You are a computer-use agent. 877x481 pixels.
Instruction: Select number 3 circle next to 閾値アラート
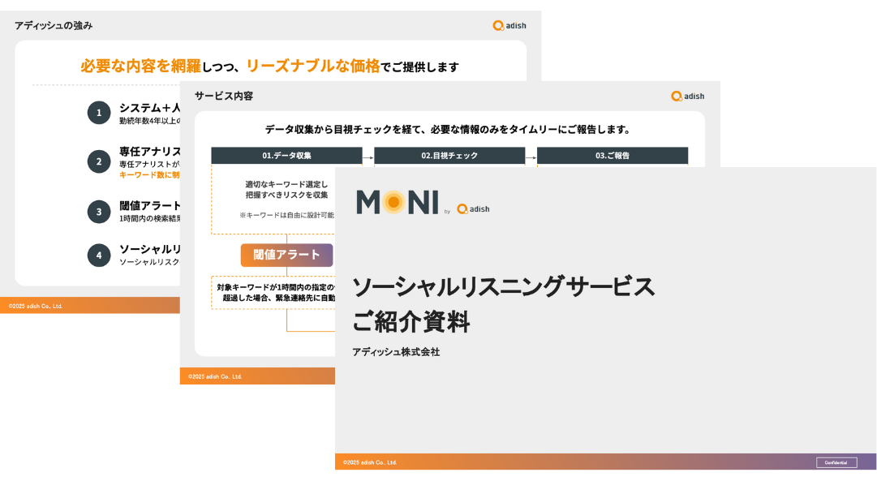coord(99,212)
